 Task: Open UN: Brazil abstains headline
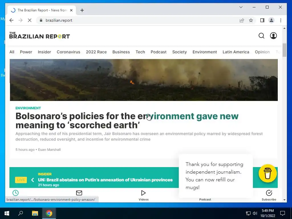coord(105,180)
